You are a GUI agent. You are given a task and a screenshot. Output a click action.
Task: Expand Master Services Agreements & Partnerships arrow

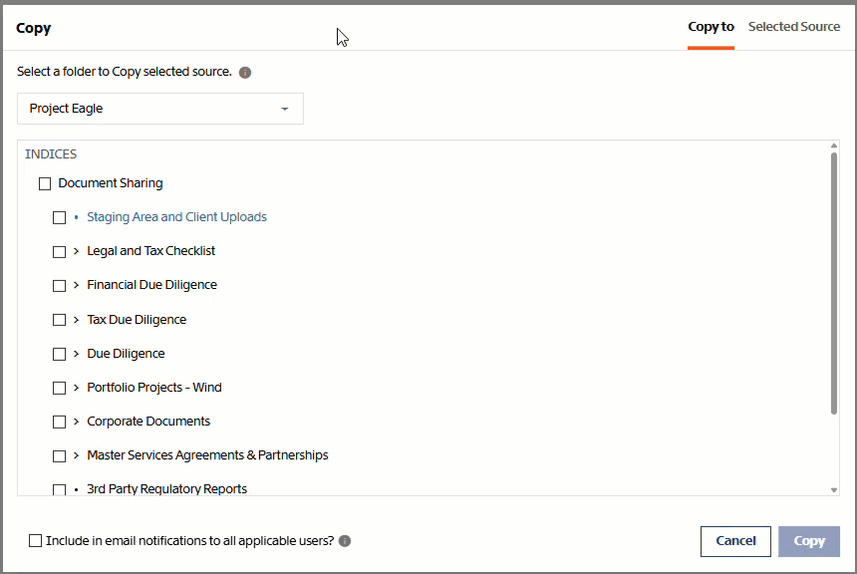[76, 454]
